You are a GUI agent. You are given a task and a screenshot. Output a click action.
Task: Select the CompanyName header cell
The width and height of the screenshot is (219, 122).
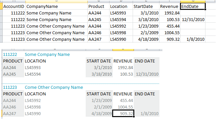coord(57,6)
